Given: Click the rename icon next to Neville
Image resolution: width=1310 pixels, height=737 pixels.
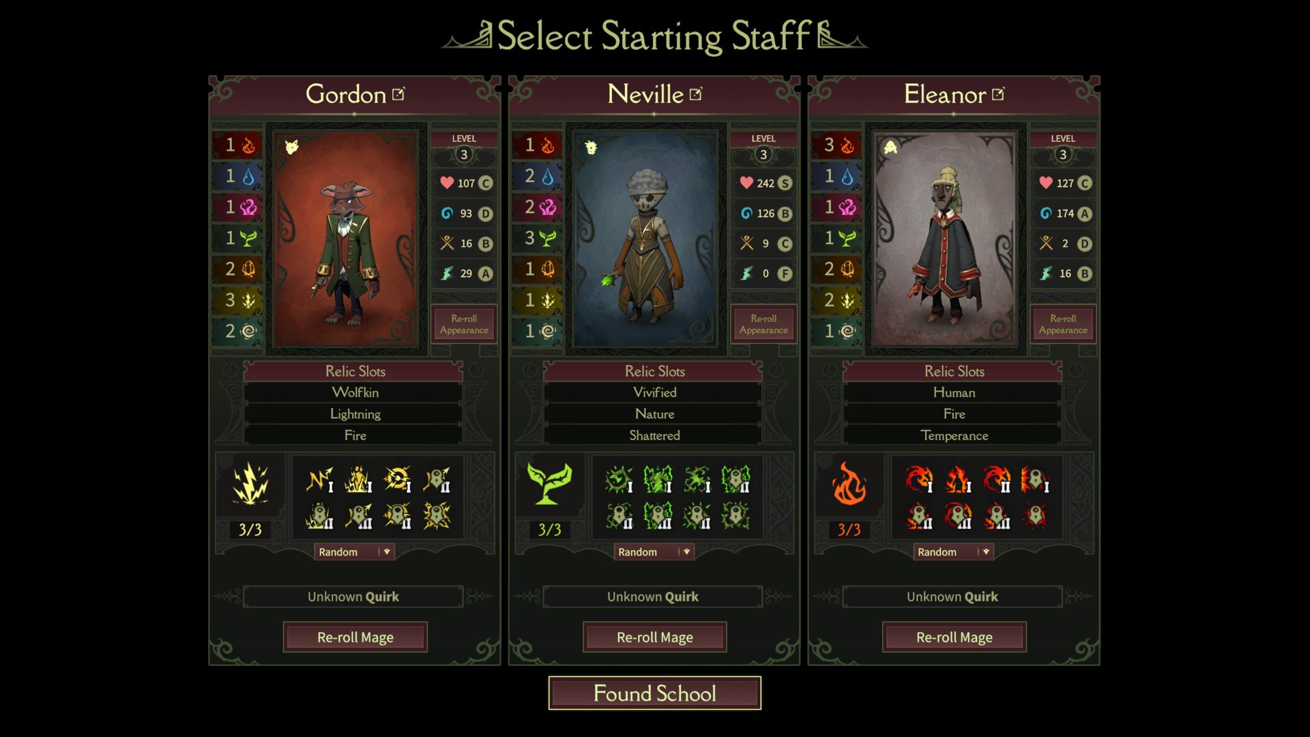Looking at the screenshot, I should [x=696, y=94].
